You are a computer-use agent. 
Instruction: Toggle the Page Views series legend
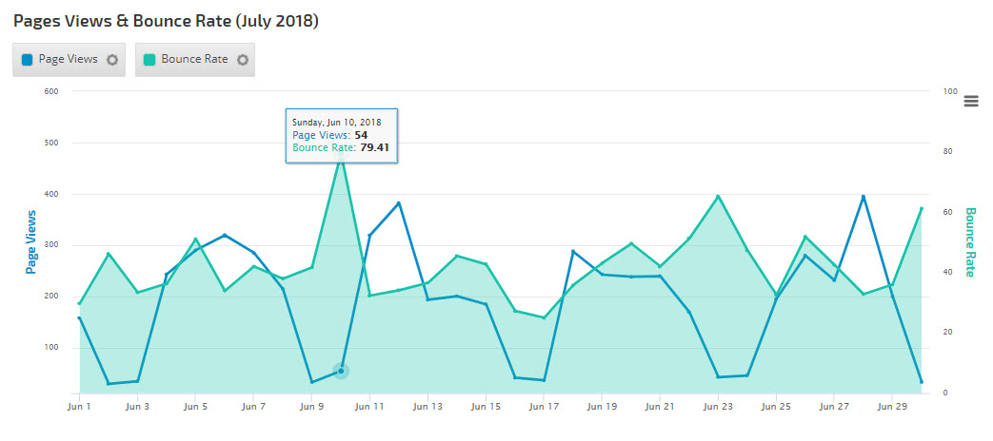68,59
